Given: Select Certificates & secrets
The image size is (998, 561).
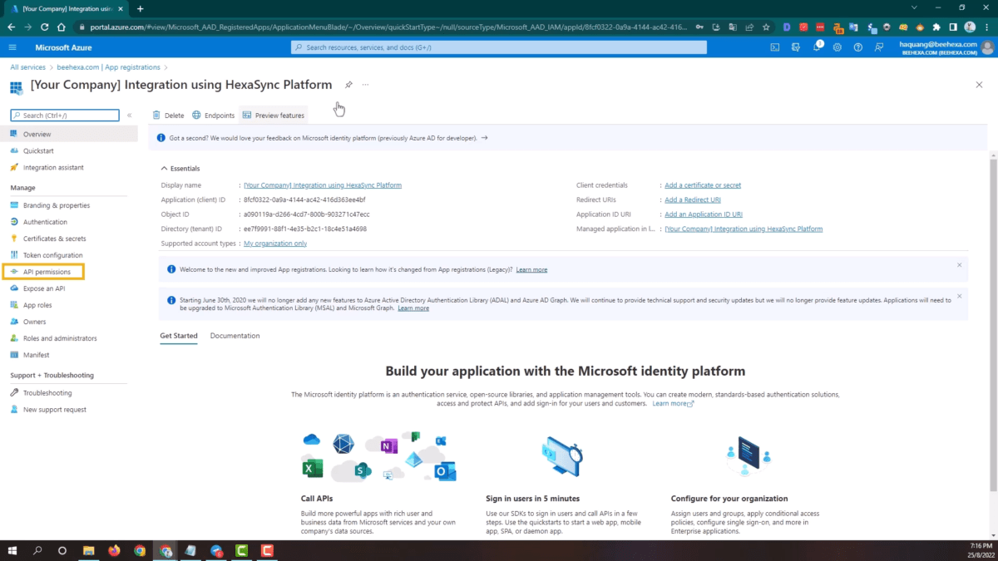Looking at the screenshot, I should (57, 238).
